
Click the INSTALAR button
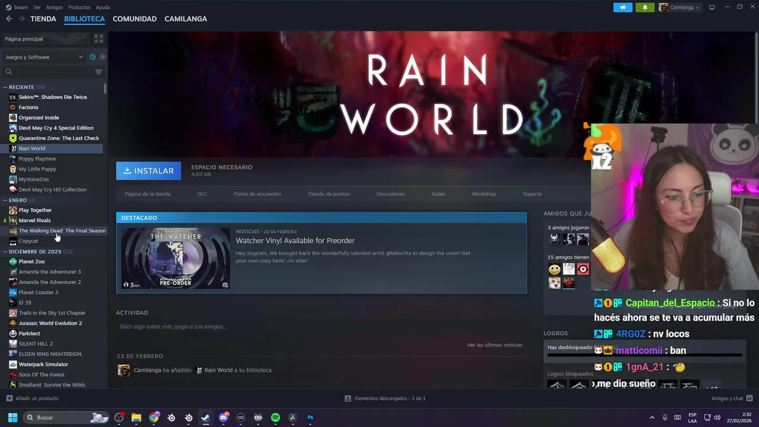pos(149,171)
